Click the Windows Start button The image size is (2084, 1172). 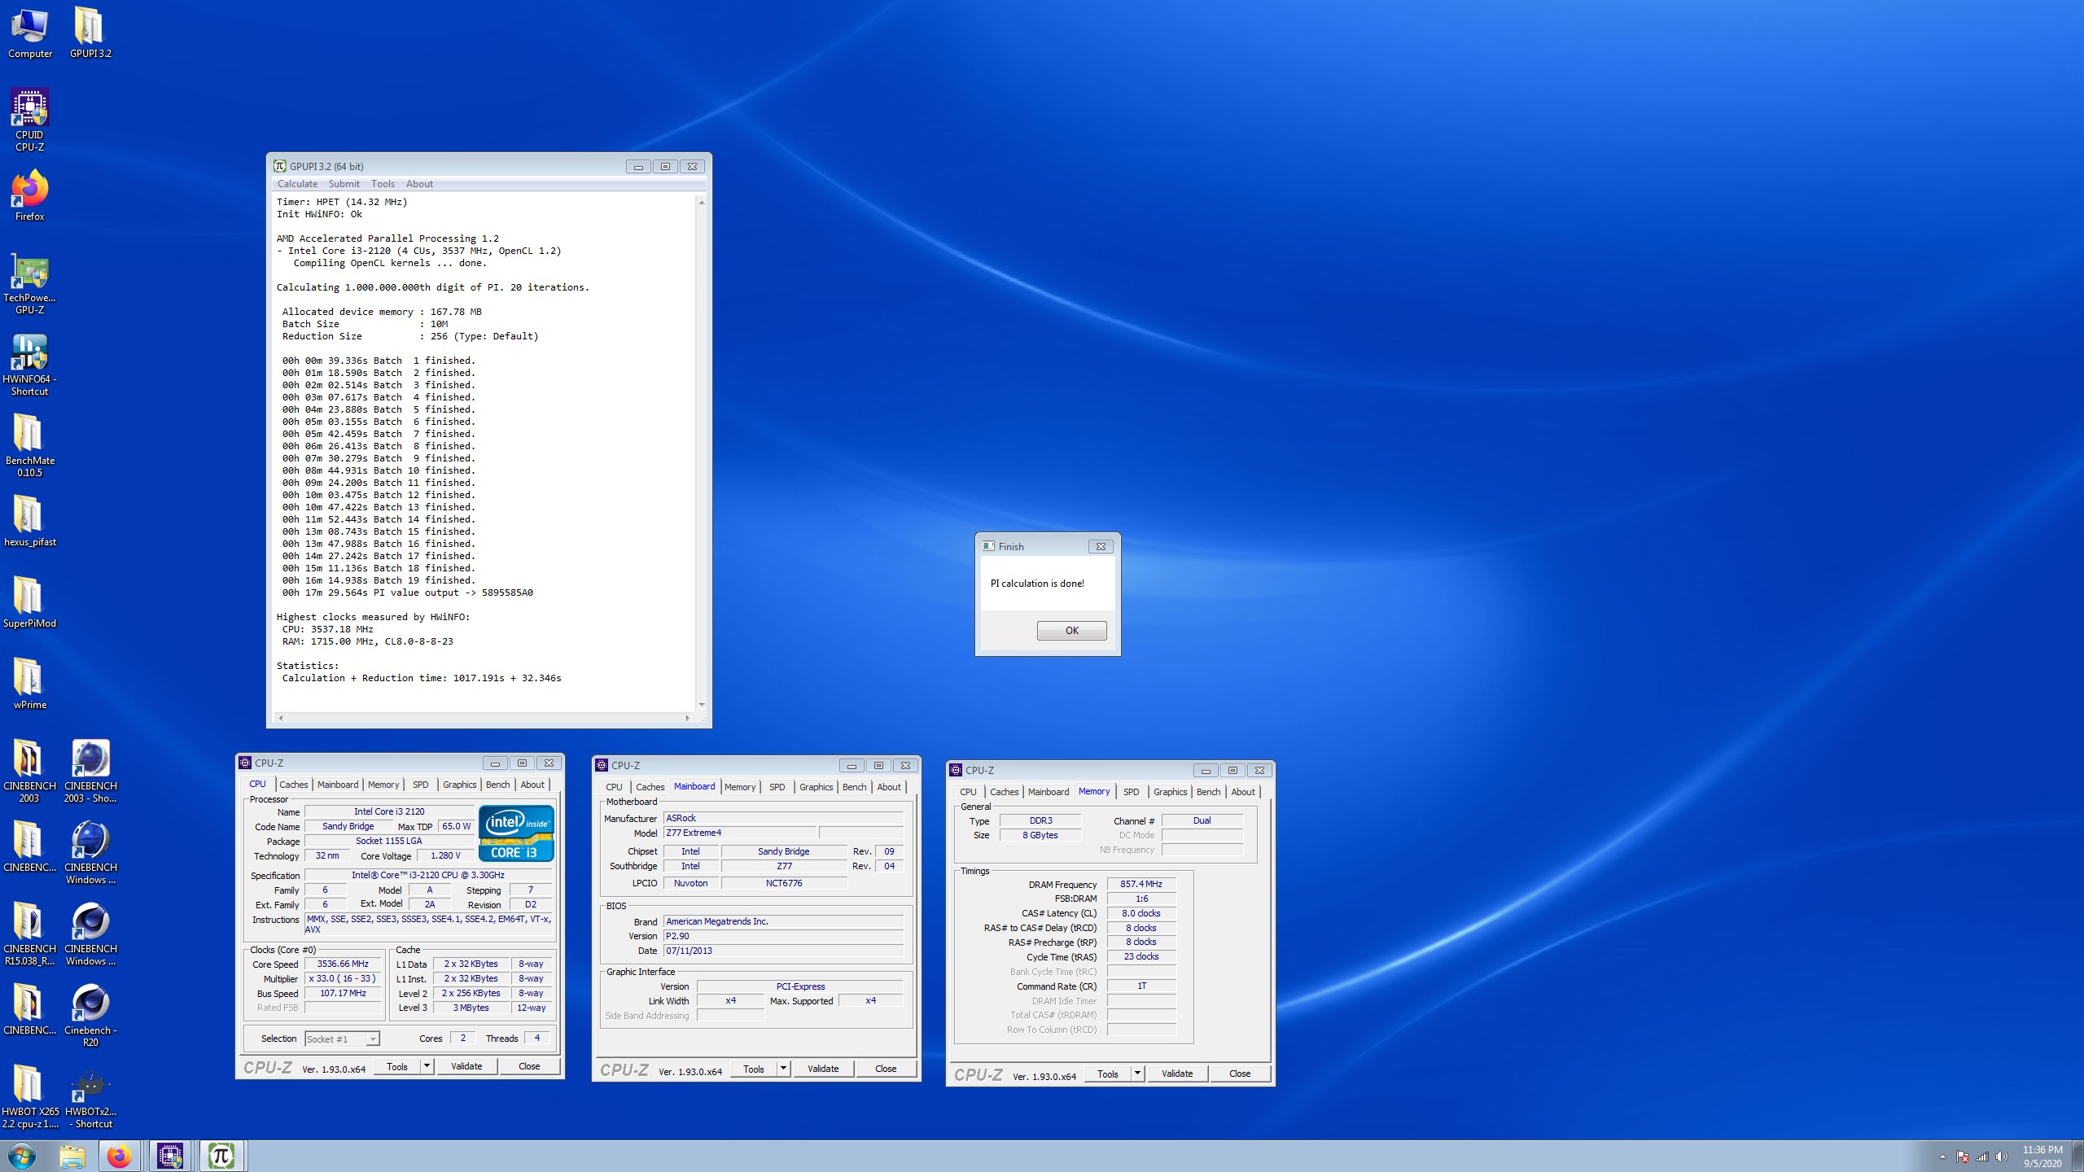pyautogui.click(x=22, y=1156)
